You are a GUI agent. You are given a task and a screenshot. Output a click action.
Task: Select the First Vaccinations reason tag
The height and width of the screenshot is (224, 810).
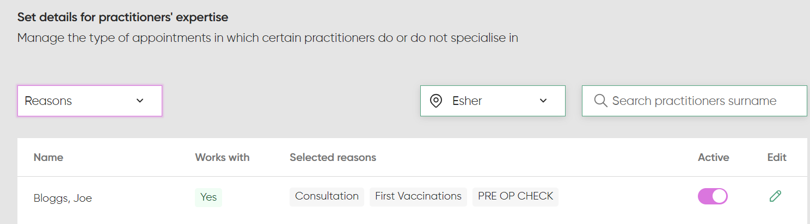click(418, 196)
